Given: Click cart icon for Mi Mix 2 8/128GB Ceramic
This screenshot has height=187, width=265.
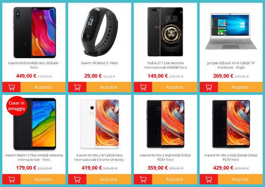Looking at the screenshot, I should [x=77, y=179].
